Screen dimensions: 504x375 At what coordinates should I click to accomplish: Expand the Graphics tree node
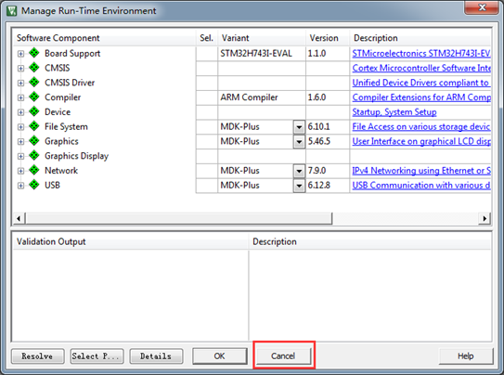point(21,142)
